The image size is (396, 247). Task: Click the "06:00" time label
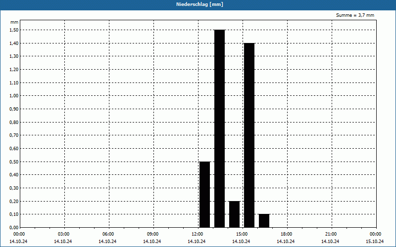(x=108, y=234)
